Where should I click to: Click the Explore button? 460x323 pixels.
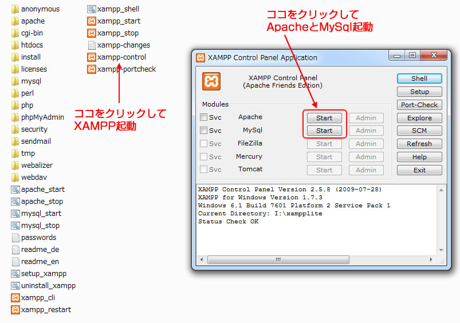[x=419, y=118]
